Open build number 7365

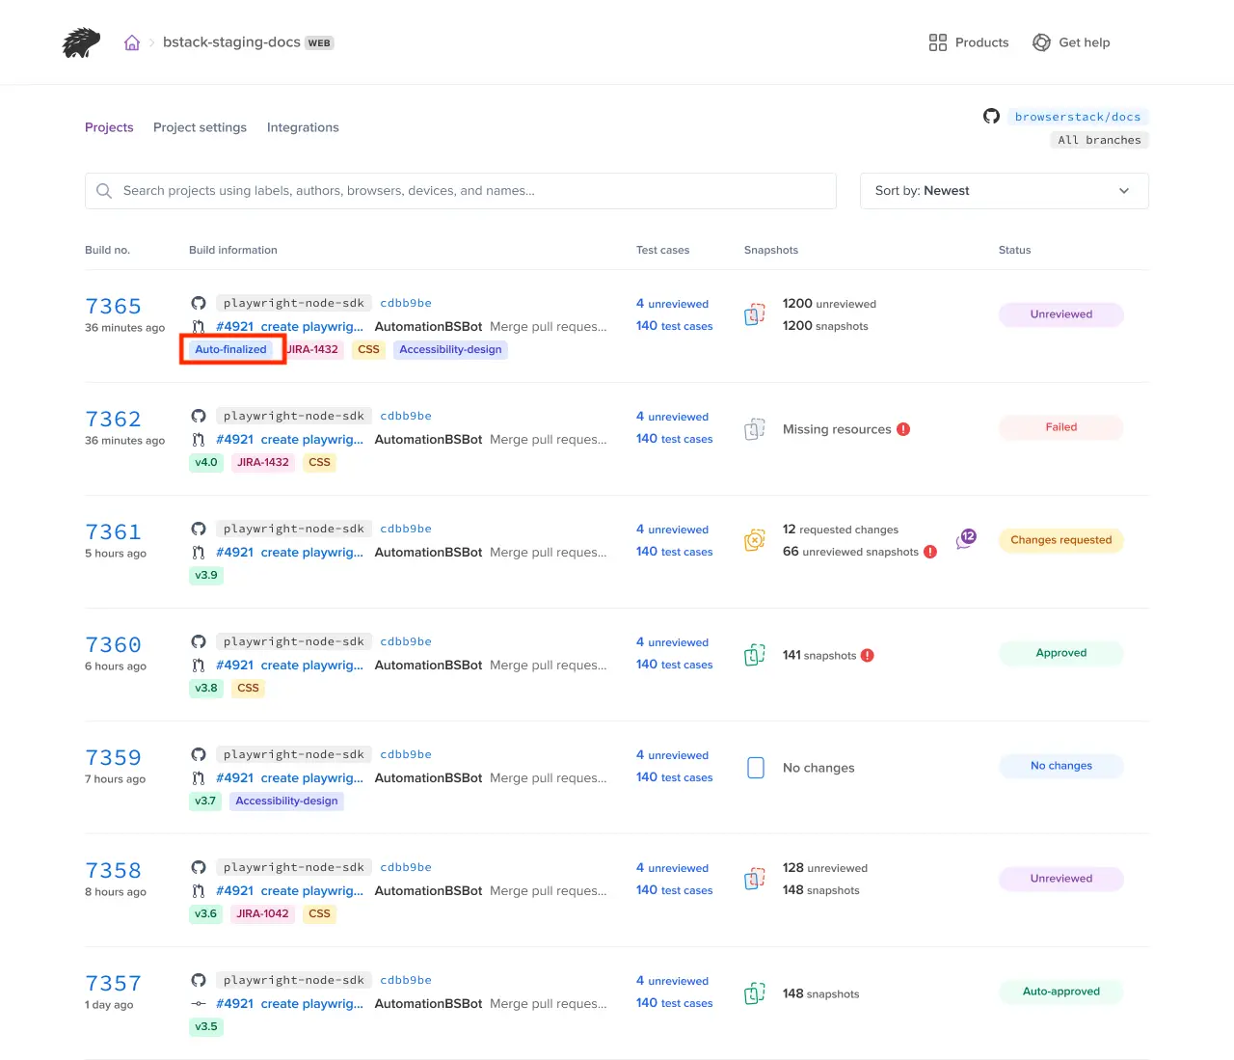[113, 307]
